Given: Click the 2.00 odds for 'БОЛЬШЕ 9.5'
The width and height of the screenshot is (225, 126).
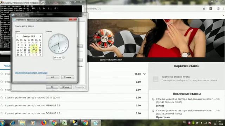Looking at the screenshot, I should click(138, 113).
